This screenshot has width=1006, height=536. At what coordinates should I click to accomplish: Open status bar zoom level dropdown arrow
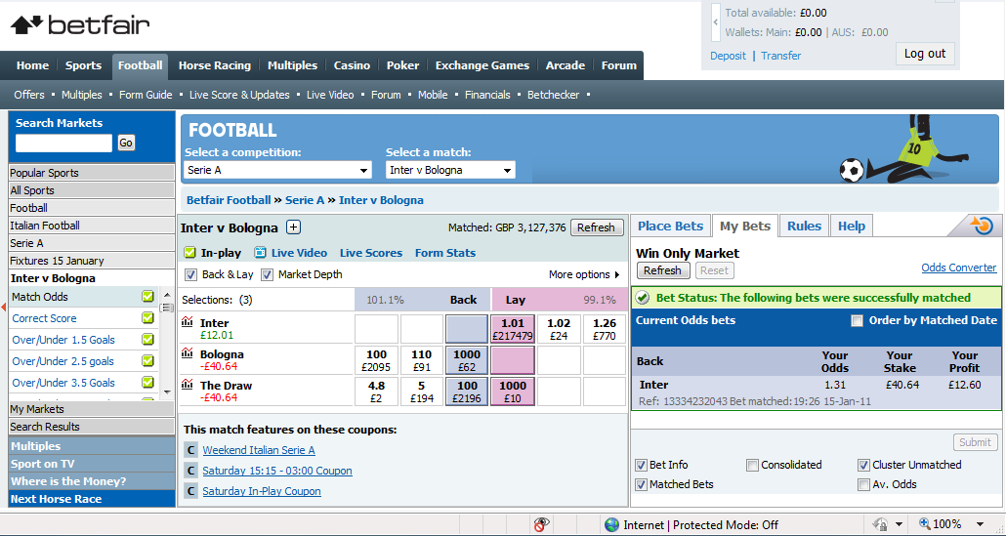pos(980,524)
